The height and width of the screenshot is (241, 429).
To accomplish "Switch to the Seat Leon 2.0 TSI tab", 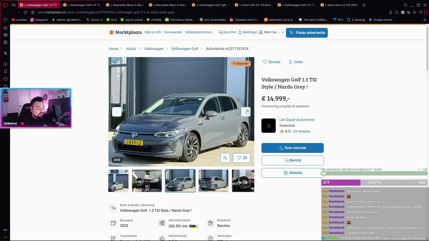I will (339, 5).
